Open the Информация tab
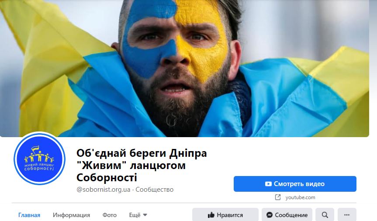Viewport: 377px width, 221px height. (71, 215)
